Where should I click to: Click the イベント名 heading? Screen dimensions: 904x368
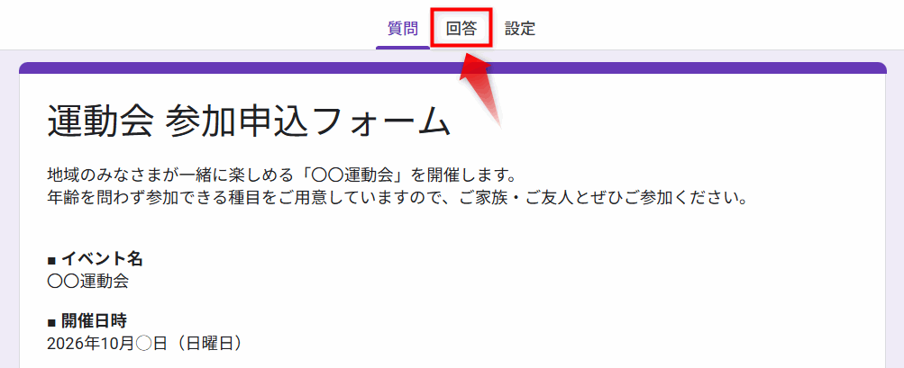(102, 259)
